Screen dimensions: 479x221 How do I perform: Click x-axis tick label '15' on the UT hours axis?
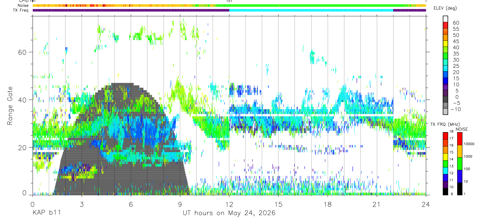(x=279, y=205)
